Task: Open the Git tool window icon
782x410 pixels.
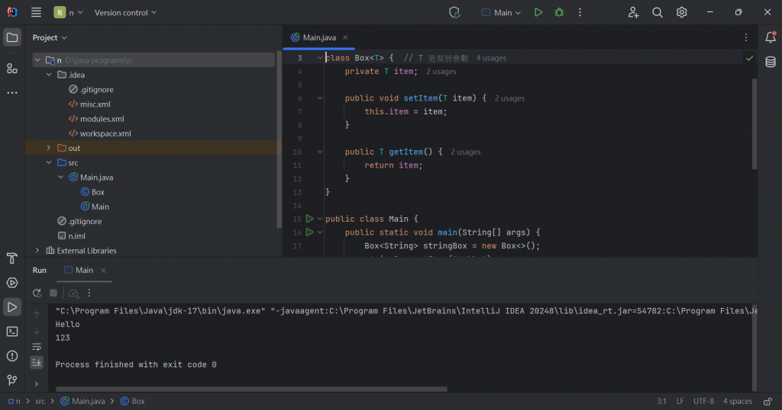Action: click(12, 380)
